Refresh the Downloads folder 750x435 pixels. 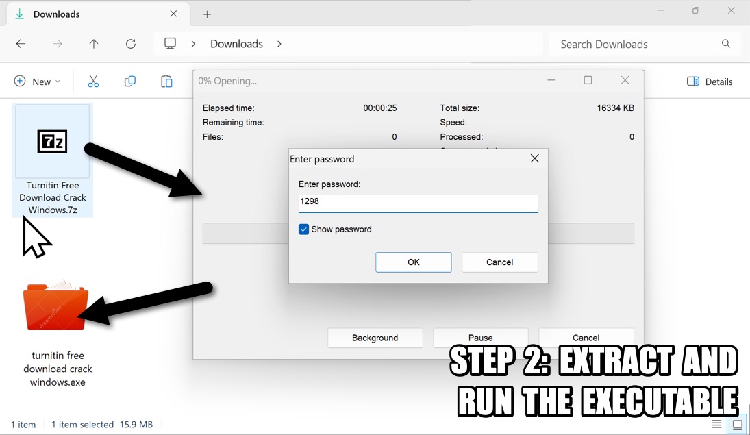(131, 44)
